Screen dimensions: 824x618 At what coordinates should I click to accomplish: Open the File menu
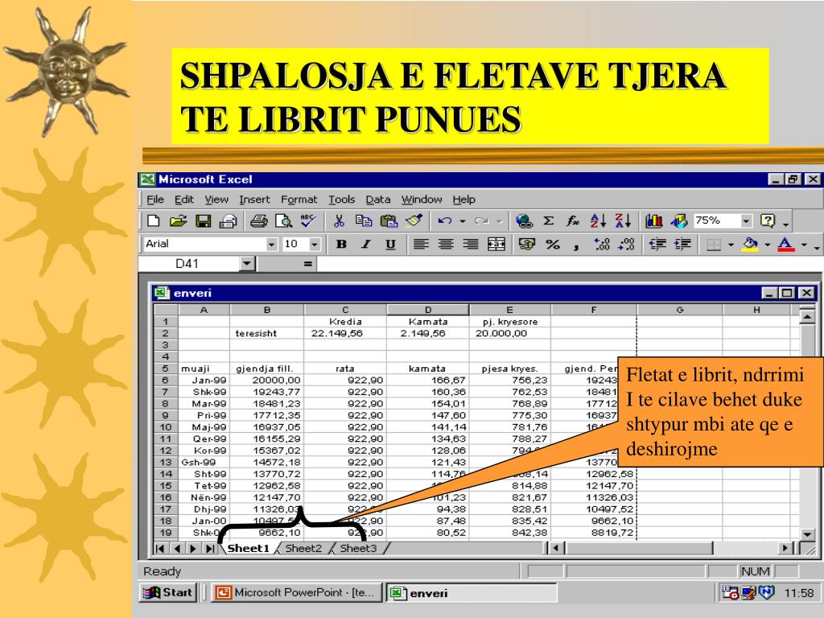point(155,200)
